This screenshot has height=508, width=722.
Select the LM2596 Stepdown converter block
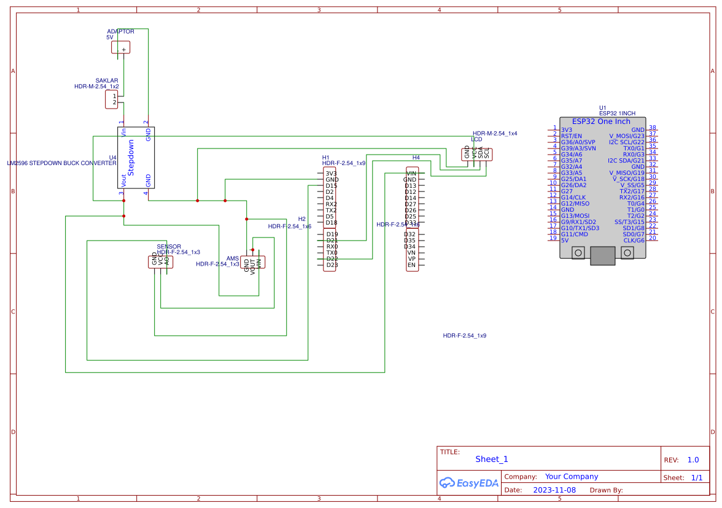[136, 158]
